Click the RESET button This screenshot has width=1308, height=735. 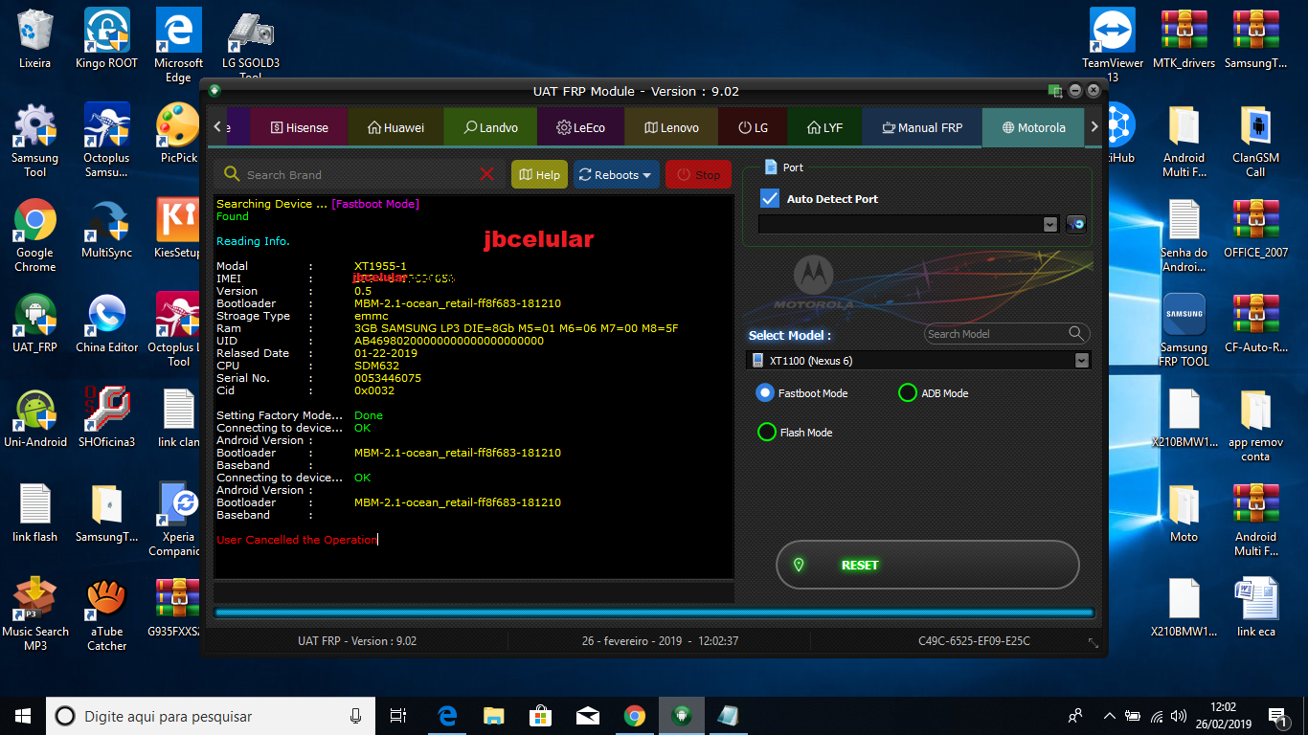[927, 566]
